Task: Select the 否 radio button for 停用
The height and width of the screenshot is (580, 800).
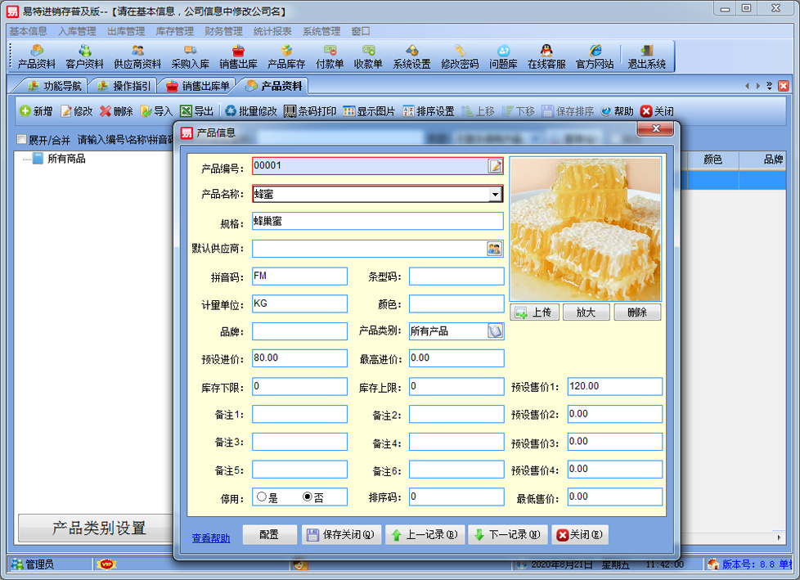Action: (308, 497)
